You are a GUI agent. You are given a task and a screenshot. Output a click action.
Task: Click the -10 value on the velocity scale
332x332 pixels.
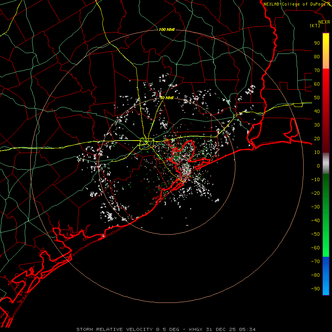(315, 180)
